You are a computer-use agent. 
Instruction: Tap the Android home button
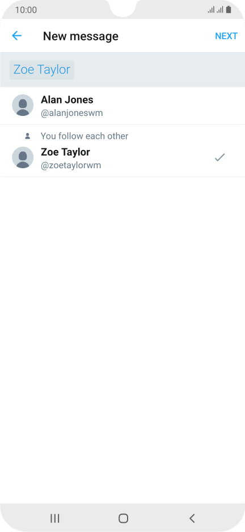(123, 518)
